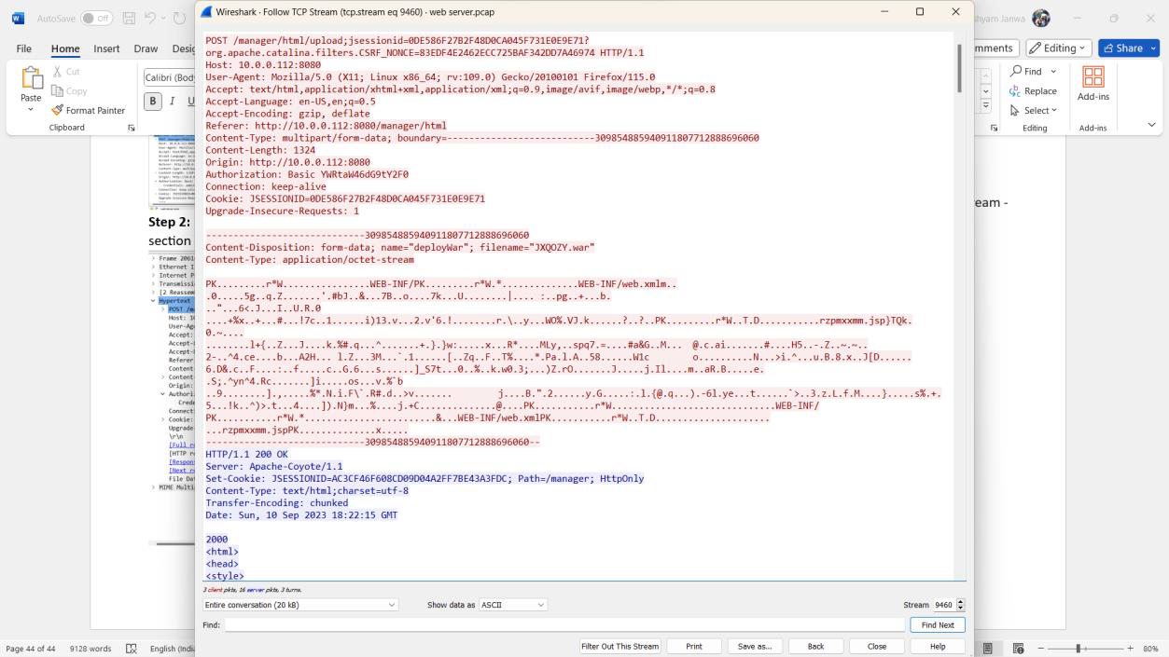
Task: Open the Editing mode dropdown
Action: tap(1058, 48)
